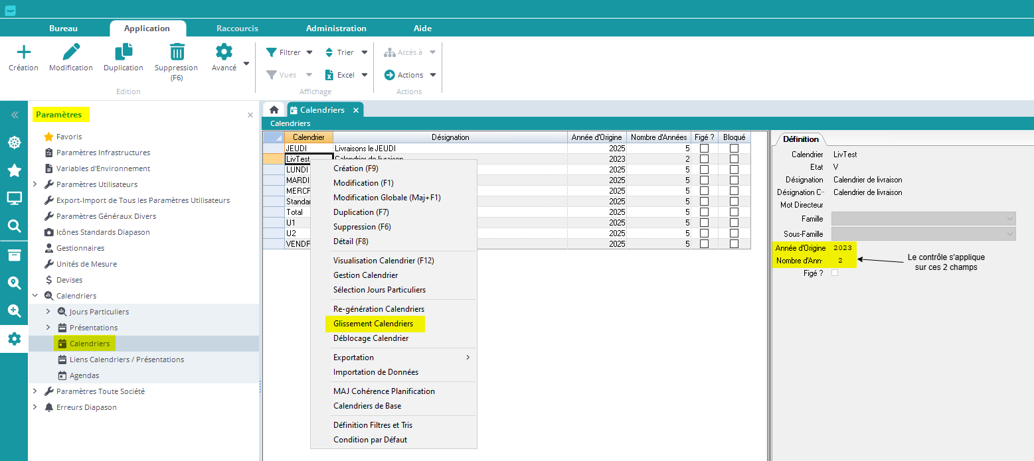Switch to the Administration ribbon tab
Viewport: 1034px width, 461px height.
(x=336, y=29)
